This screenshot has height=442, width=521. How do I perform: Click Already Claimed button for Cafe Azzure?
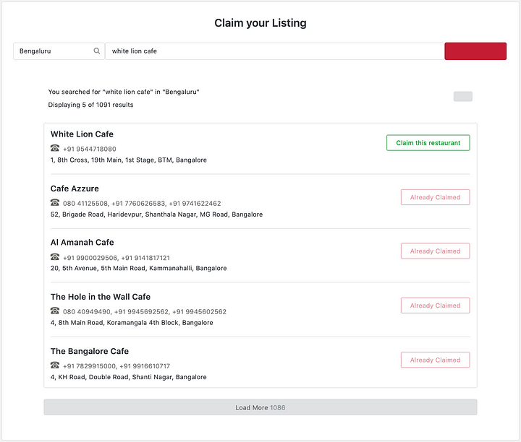(x=435, y=197)
